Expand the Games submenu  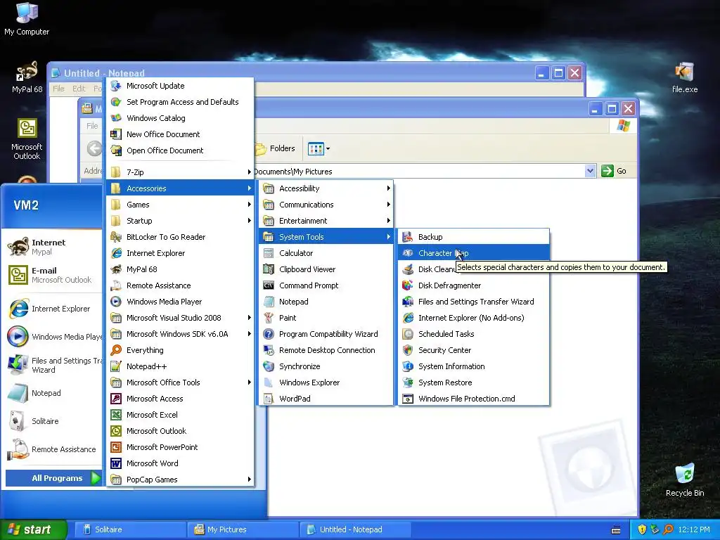click(181, 205)
